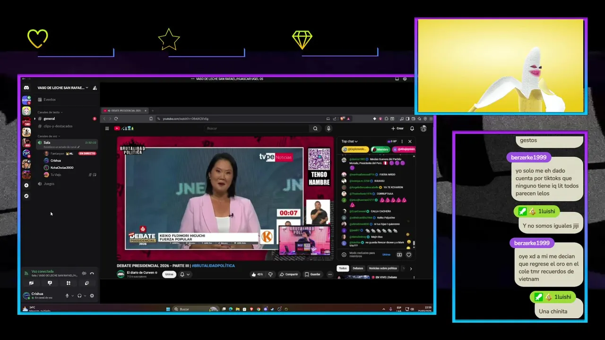
Task: Click the Unirse link in chat
Action: pyautogui.click(x=386, y=255)
